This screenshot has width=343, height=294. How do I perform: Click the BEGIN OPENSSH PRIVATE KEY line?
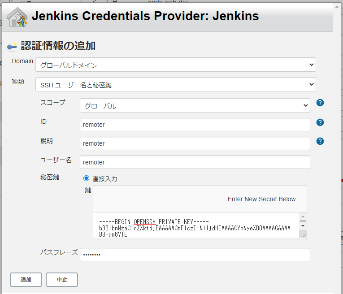tap(154, 222)
